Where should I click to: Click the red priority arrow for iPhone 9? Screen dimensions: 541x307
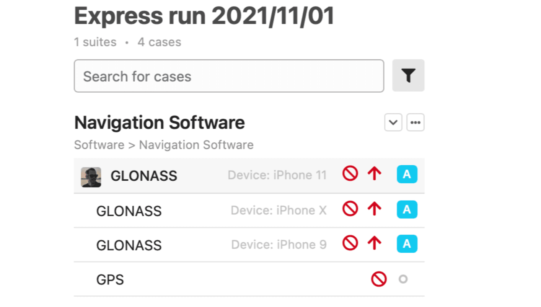coord(375,243)
